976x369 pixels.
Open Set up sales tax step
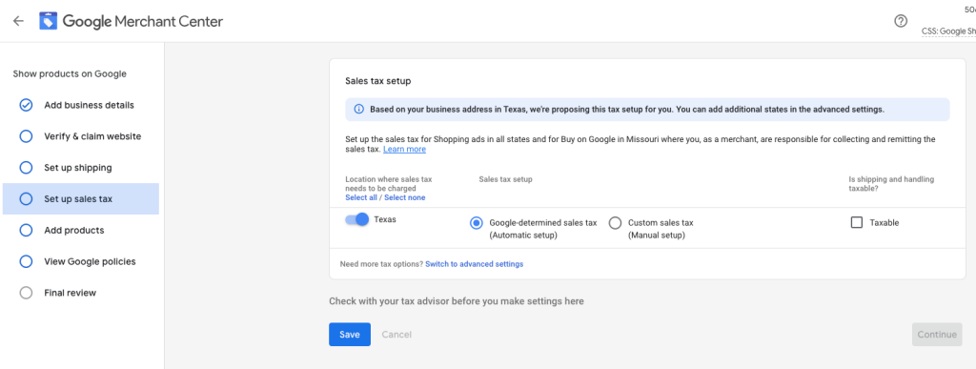click(x=81, y=199)
